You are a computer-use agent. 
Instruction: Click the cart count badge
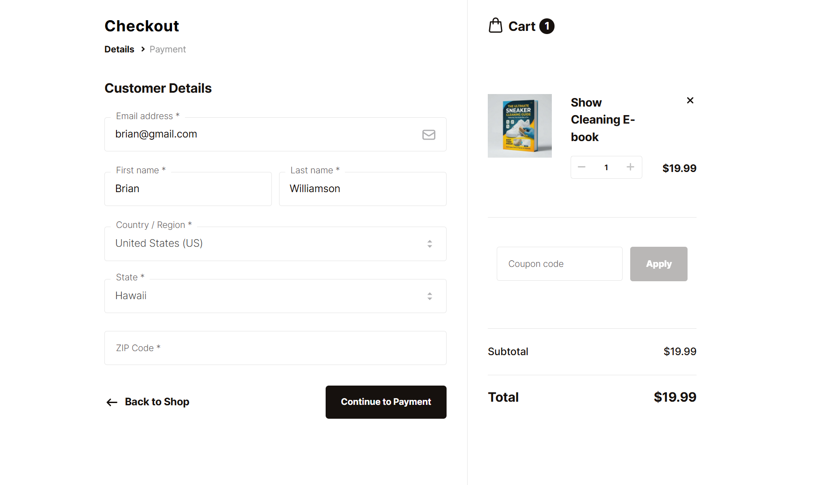tap(546, 26)
